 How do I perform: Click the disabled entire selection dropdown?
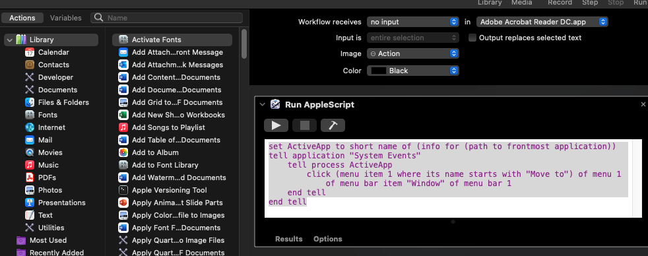[x=413, y=38]
